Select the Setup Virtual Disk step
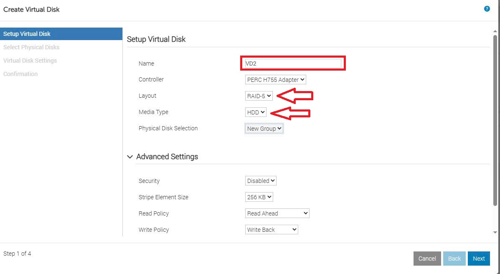Image resolution: width=500 pixels, height=274 pixels. (x=61, y=34)
